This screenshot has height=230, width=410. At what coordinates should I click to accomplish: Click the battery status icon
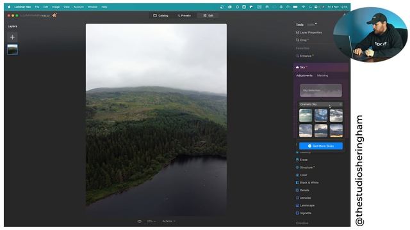click(x=295, y=7)
